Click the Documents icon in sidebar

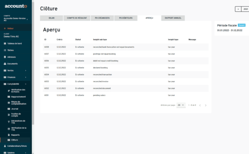[x=5, y=64]
